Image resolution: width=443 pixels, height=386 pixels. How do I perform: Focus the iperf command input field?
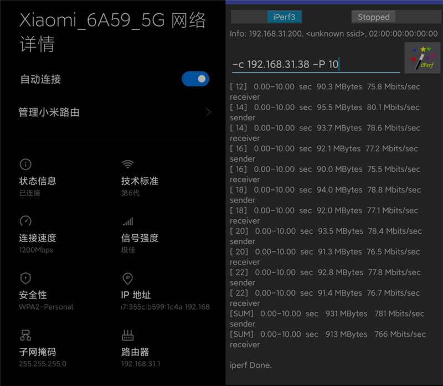click(316, 64)
